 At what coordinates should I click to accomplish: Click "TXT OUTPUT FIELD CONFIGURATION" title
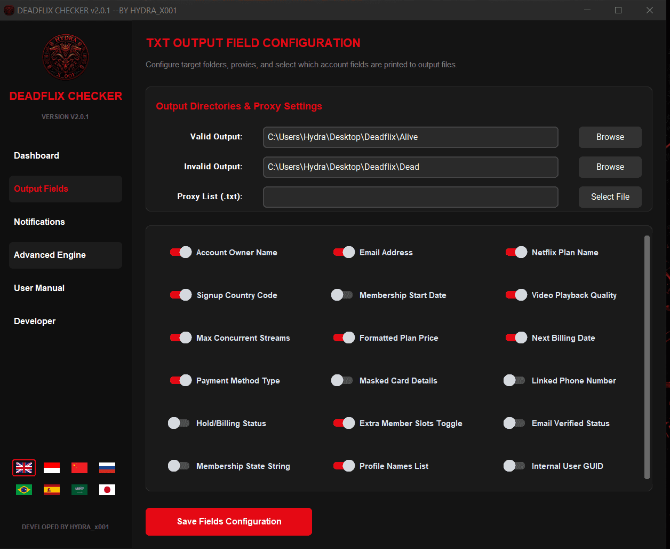253,43
